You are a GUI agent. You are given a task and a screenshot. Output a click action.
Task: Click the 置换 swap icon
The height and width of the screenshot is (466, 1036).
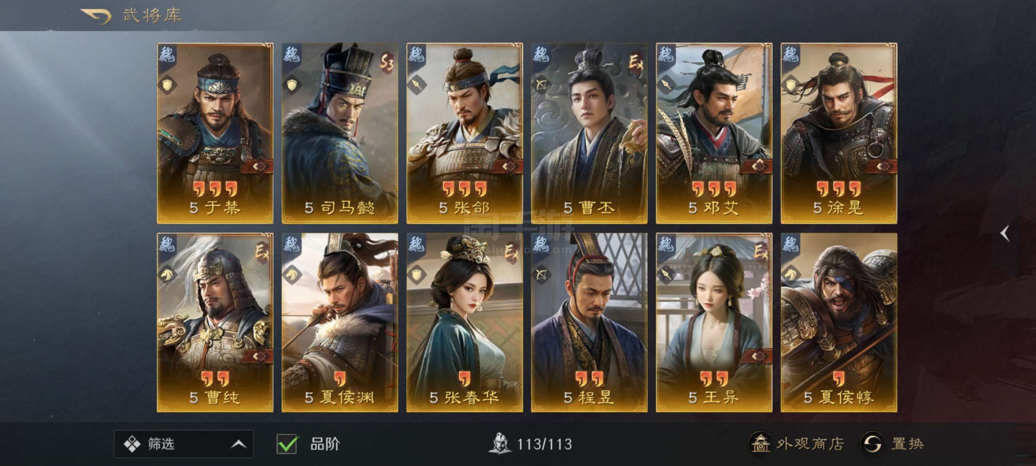click(x=872, y=444)
